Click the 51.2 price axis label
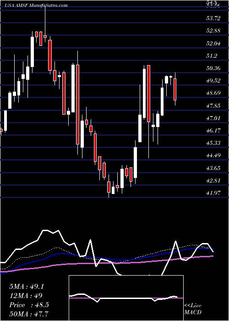 coord(212,56)
